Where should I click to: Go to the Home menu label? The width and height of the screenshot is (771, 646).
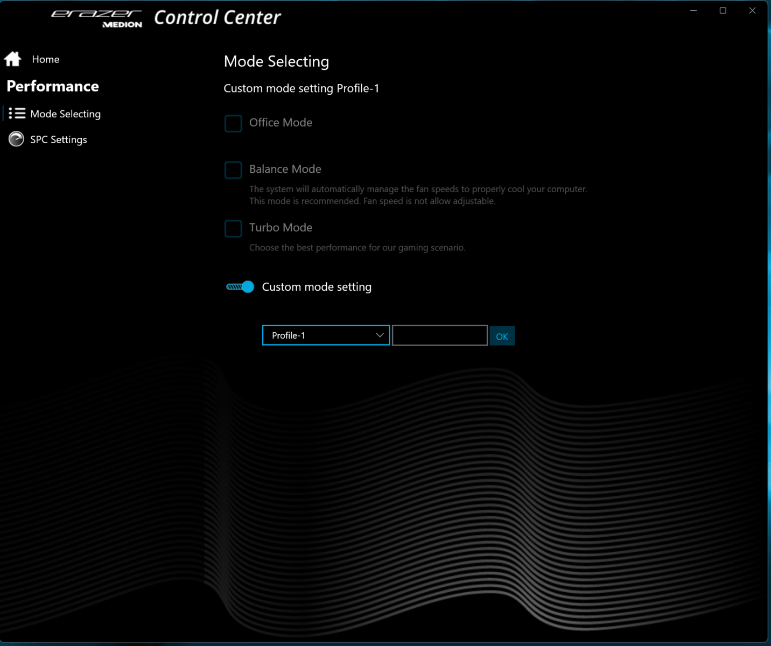point(46,59)
